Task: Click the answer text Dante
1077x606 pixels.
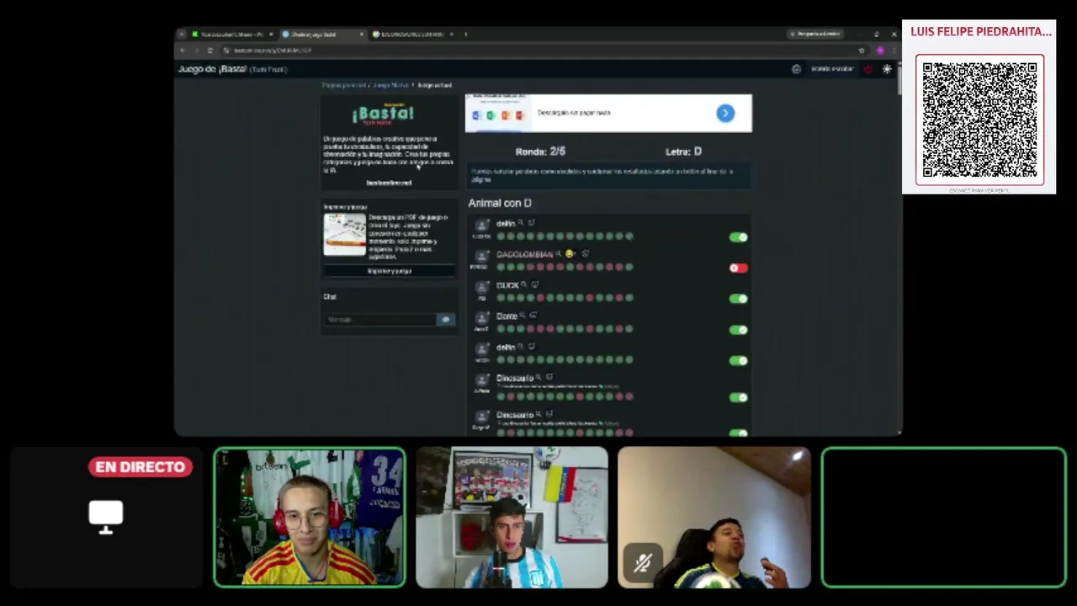Action: 507,316
